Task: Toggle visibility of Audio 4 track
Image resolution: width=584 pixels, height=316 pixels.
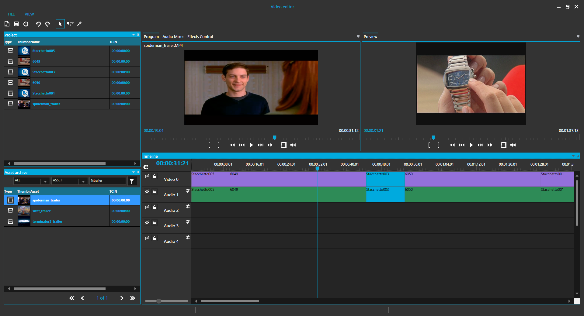Action: click(147, 238)
